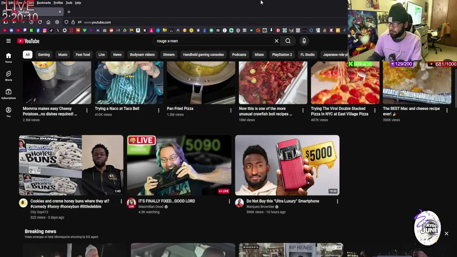Open the Bookmarks menu

tap(44, 3)
